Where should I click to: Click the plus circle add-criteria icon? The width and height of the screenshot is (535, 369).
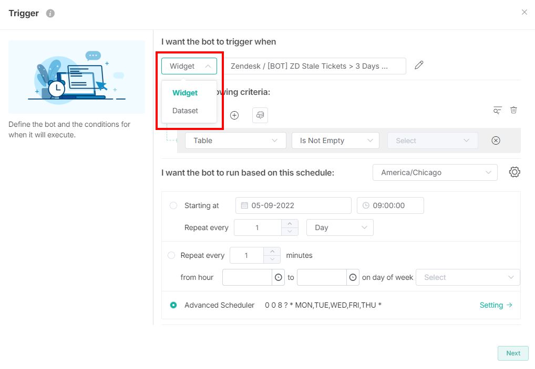pyautogui.click(x=234, y=115)
